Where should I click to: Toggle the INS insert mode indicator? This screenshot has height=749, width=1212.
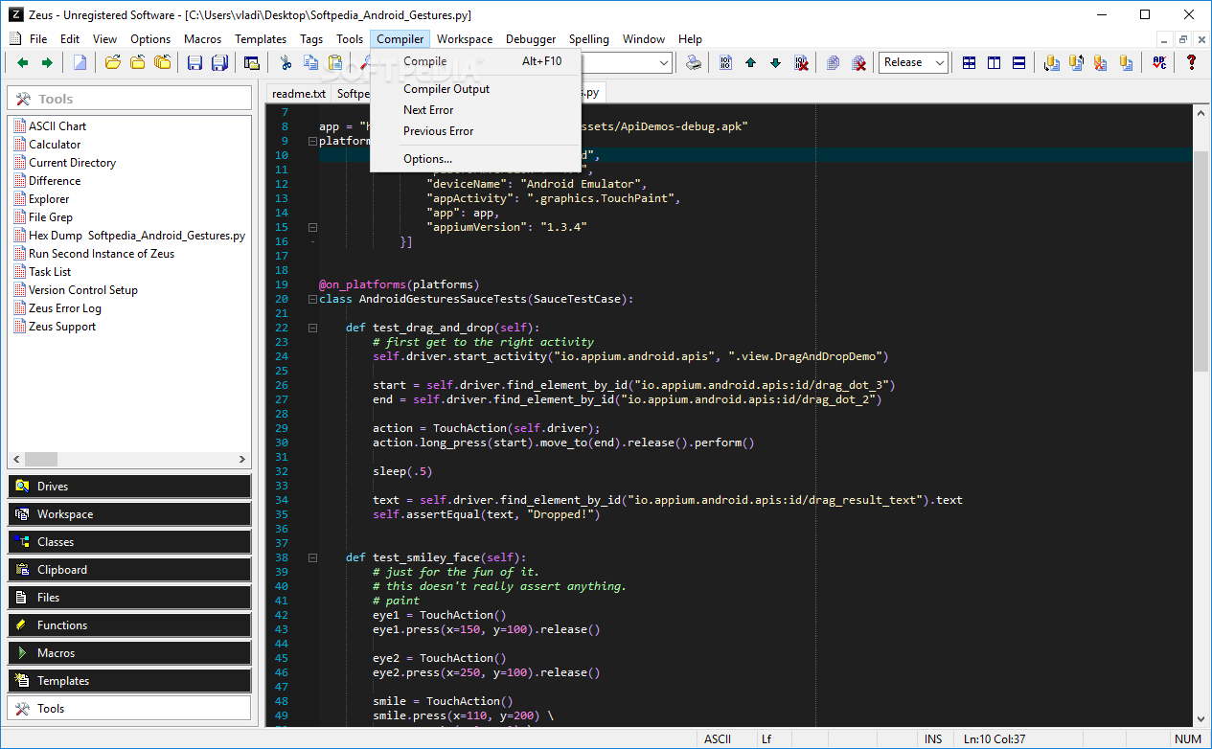932,739
